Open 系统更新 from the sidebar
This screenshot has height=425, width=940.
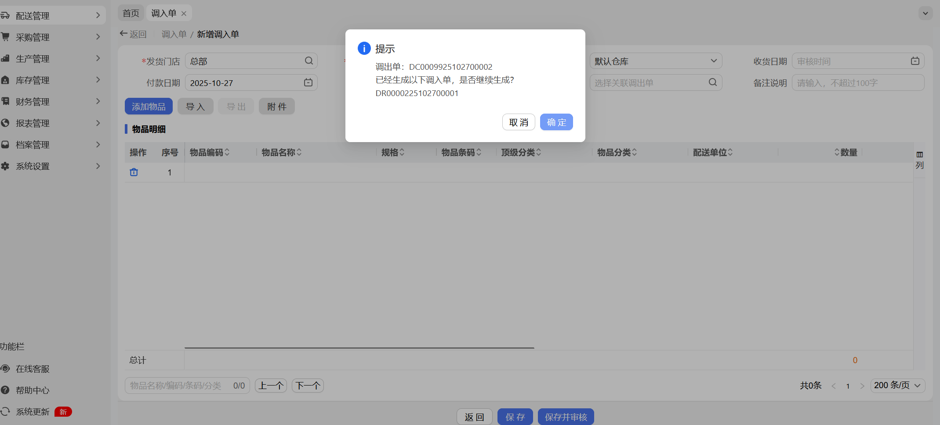[33, 412]
